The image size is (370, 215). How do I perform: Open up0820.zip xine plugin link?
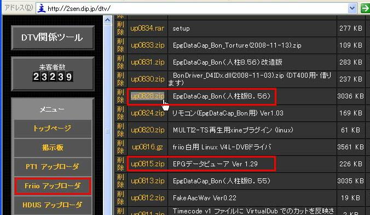pos(147,130)
